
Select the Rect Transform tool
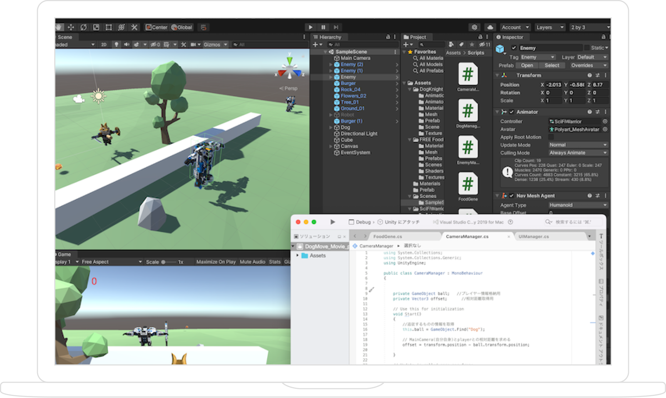(x=109, y=27)
